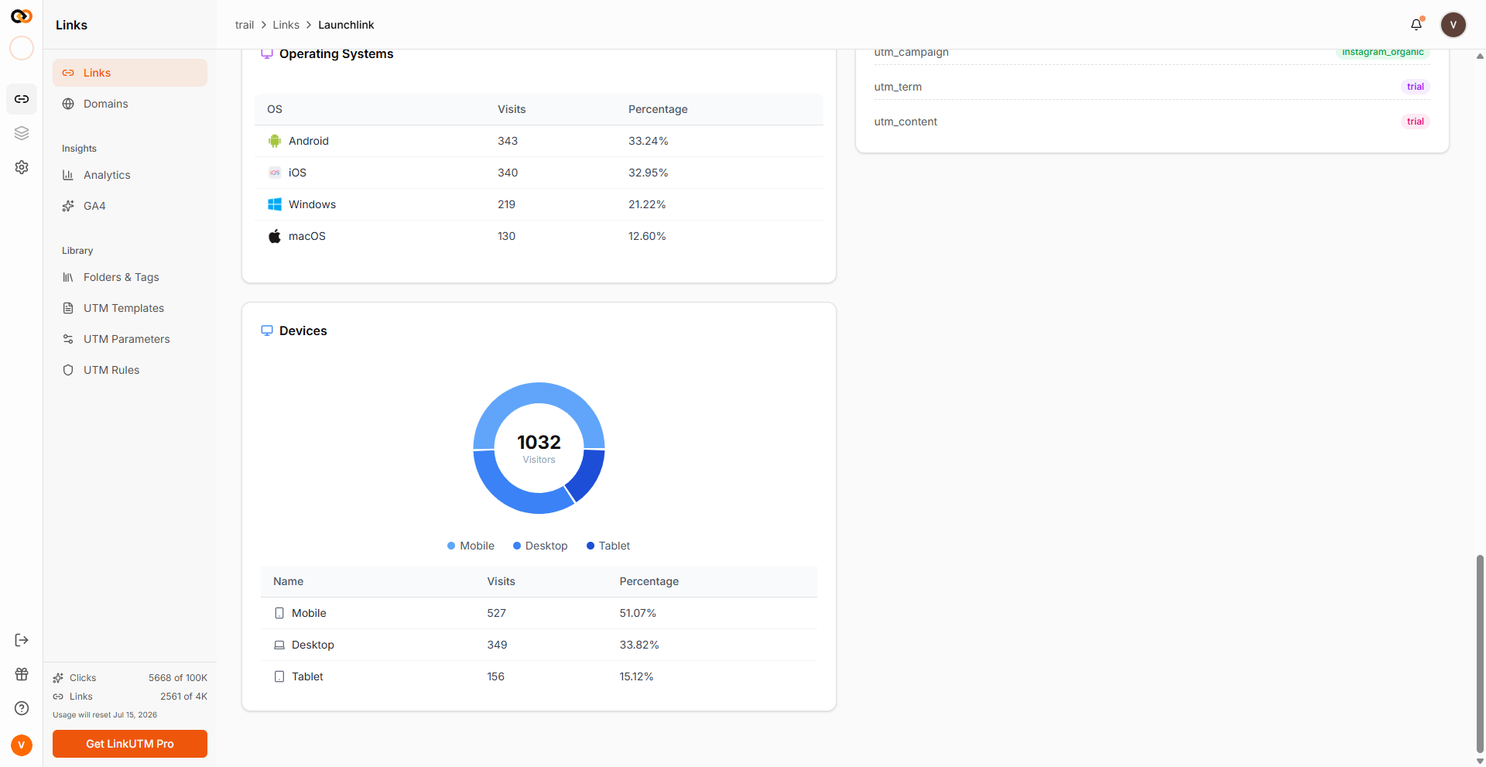
Task: Click the Windows logo icon in OS table
Action: 275,204
